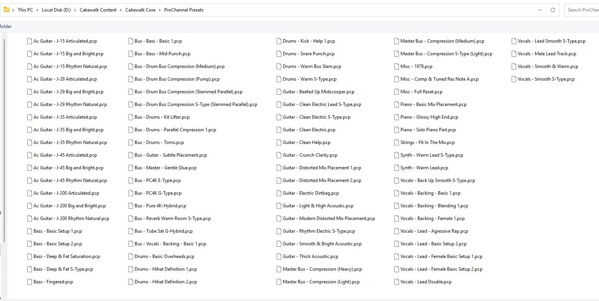Click file icon of Ac Guitar - J-15 Articulated.pcp
599x301 pixels.
[30, 41]
